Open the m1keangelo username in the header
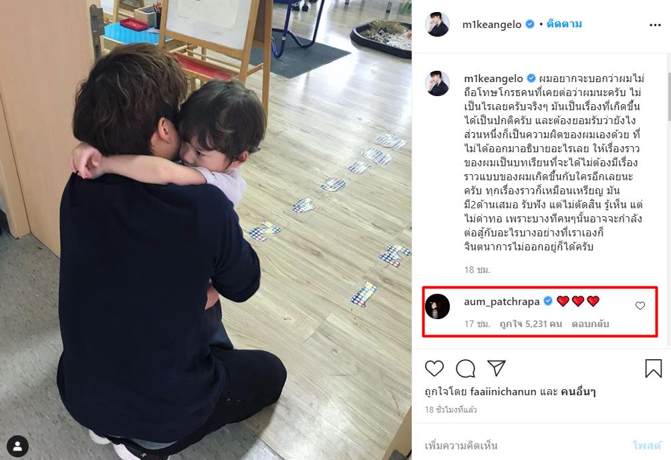Viewport: 671px width, 460px height. click(x=491, y=24)
